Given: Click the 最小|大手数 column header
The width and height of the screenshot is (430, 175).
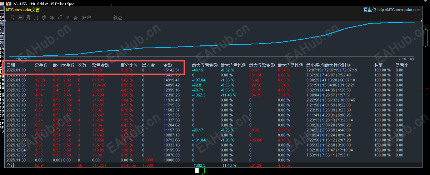Looking at the screenshot, I should [64, 65].
